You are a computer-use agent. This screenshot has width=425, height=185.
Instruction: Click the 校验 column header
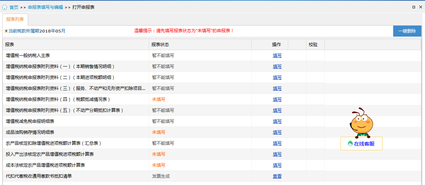tap(316, 44)
